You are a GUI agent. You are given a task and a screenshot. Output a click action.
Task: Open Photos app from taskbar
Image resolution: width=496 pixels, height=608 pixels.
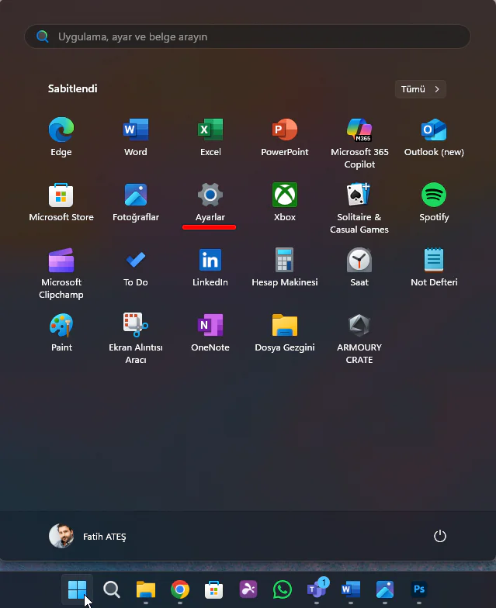pos(385,589)
